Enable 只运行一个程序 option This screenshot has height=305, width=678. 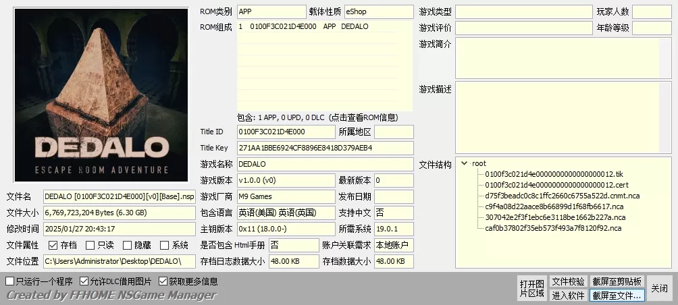[9, 281]
